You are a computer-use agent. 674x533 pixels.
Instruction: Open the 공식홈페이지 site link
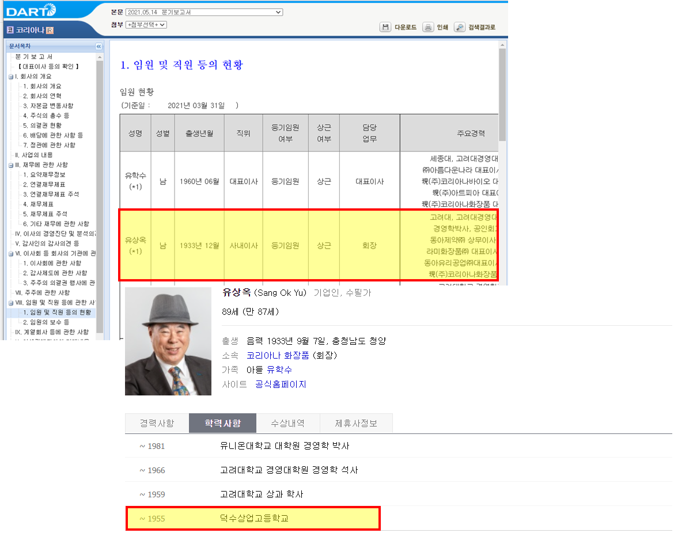pyautogui.click(x=281, y=384)
